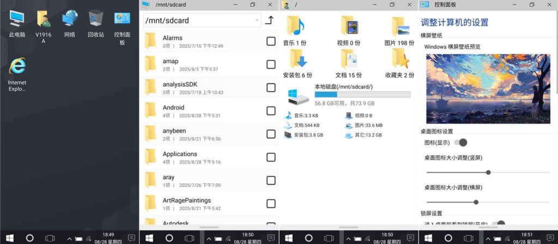Click the 文档:544 KB category icon
558x244 pixels.
tap(288, 125)
